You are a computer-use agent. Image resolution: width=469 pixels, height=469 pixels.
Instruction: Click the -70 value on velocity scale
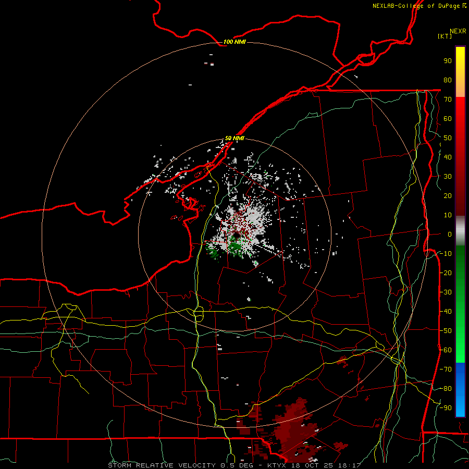(x=446, y=369)
